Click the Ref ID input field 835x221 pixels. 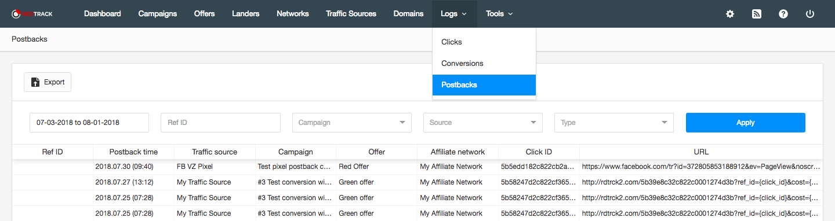pos(221,123)
